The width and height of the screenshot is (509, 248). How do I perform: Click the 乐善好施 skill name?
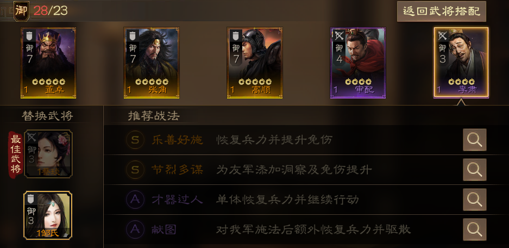click(178, 140)
